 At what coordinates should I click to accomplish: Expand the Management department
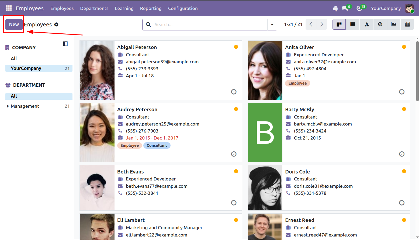(x=8, y=106)
